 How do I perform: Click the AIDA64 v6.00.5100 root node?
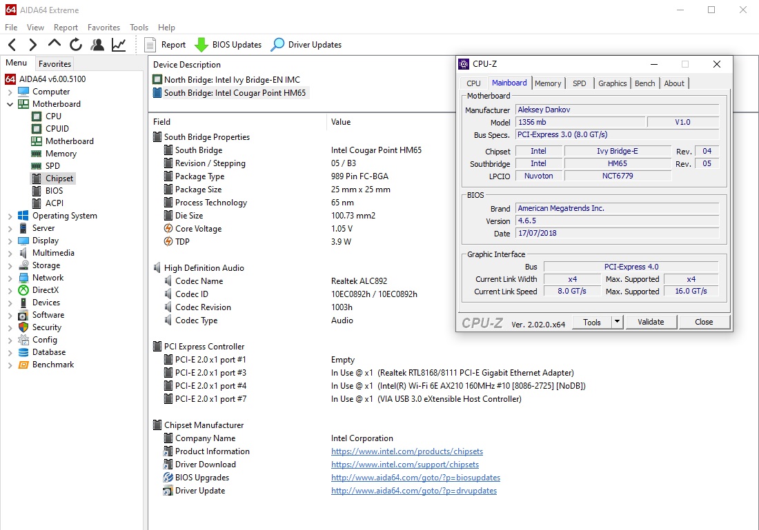pos(52,79)
